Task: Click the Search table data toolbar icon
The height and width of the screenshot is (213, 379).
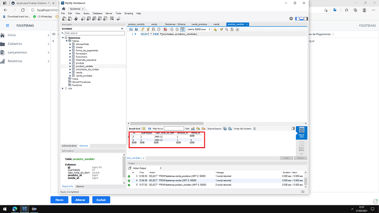Action: (x=112, y=19)
